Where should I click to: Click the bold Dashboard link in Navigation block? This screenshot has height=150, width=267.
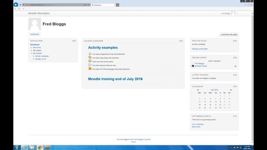pyautogui.click(x=35, y=45)
